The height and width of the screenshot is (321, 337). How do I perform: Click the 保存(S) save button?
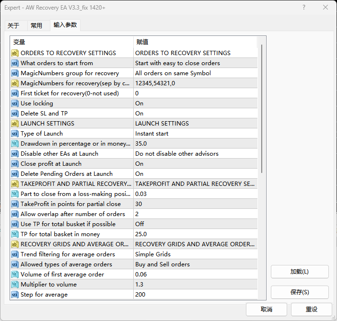(x=300, y=292)
